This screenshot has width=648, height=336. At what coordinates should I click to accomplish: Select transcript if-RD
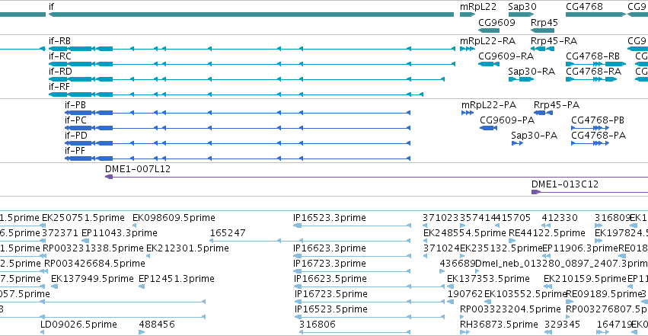point(246,79)
